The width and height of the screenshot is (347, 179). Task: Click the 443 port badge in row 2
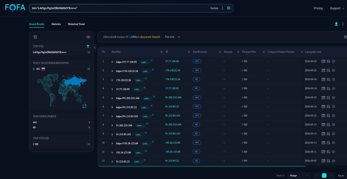(197, 70)
